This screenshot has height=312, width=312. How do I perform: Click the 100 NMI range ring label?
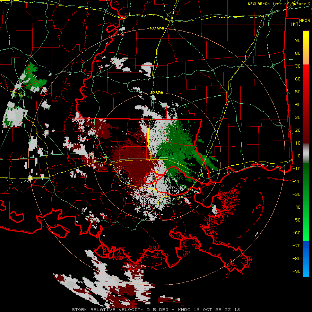[157, 28]
